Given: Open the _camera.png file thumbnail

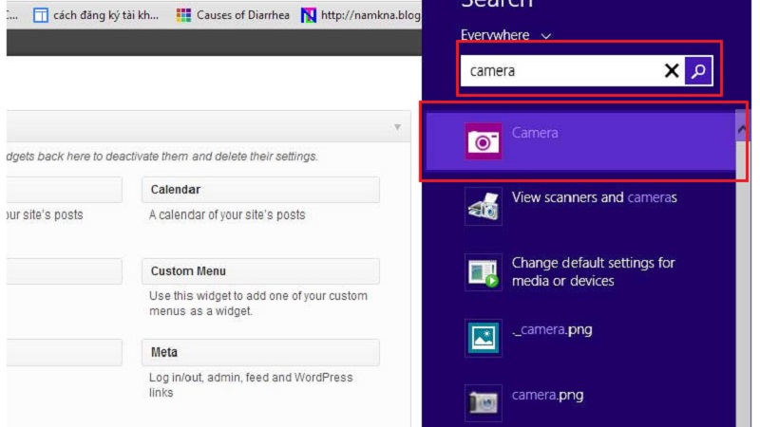Looking at the screenshot, I should click(483, 337).
